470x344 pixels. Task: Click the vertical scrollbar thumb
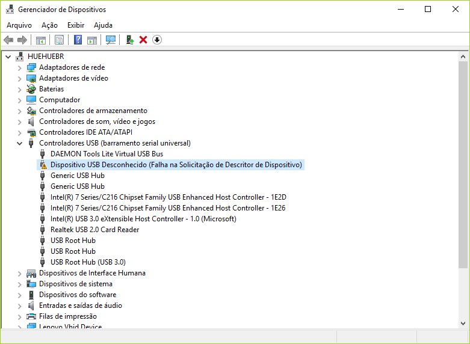pyautogui.click(x=463, y=165)
